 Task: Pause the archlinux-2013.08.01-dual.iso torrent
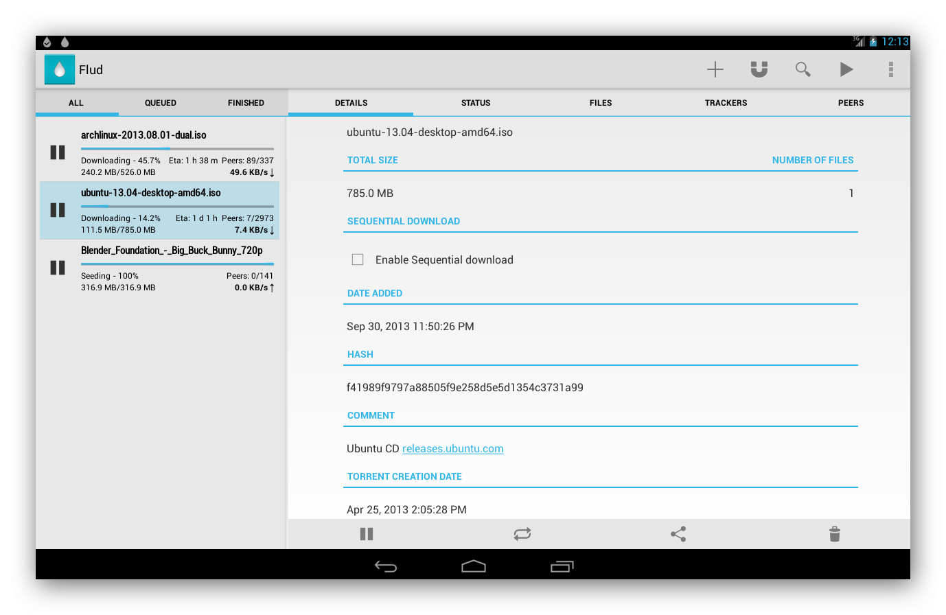point(58,152)
